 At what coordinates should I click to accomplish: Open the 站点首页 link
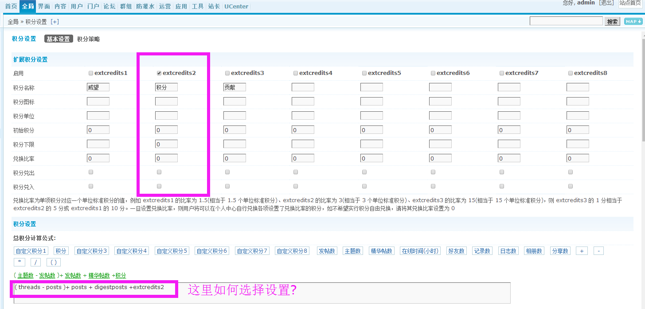pyautogui.click(x=630, y=3)
